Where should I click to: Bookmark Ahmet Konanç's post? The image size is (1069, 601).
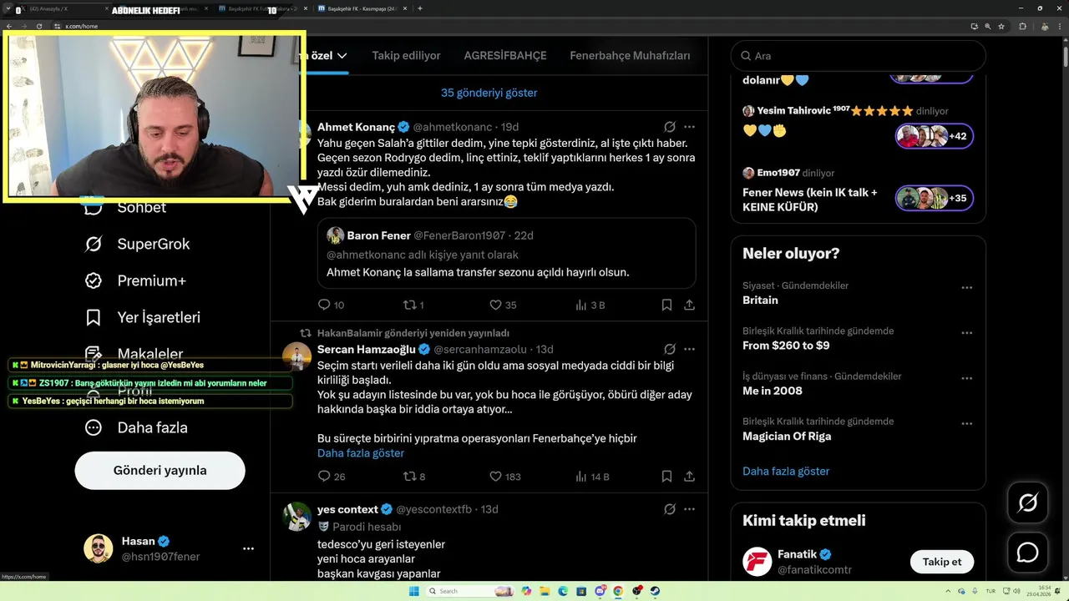click(x=666, y=305)
